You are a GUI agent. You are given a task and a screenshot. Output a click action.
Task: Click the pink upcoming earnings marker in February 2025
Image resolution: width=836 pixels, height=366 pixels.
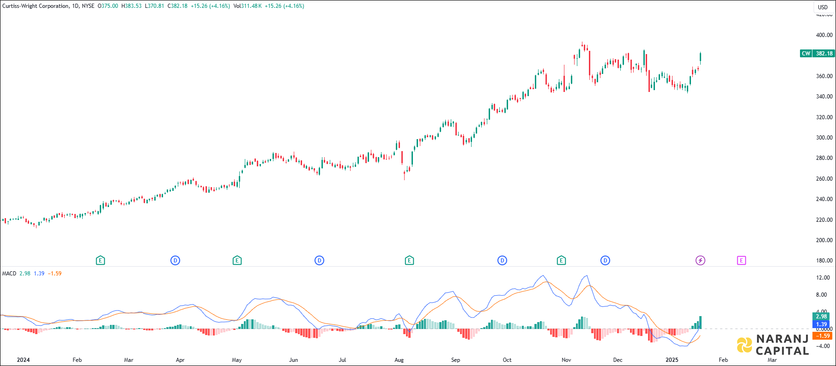point(741,261)
